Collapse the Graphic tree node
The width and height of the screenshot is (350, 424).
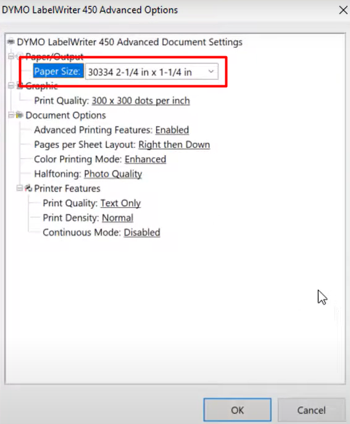11,86
